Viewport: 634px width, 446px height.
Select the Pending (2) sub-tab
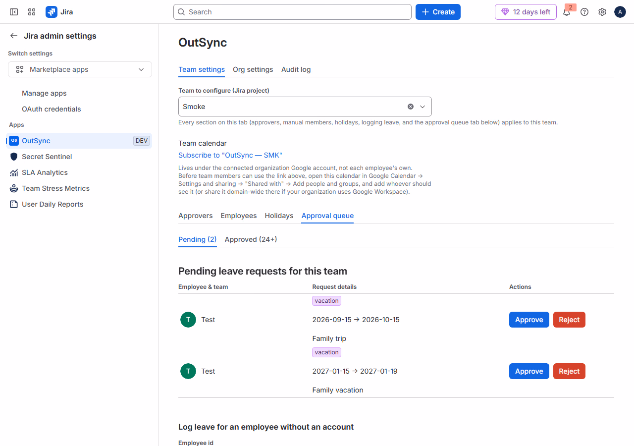click(198, 239)
